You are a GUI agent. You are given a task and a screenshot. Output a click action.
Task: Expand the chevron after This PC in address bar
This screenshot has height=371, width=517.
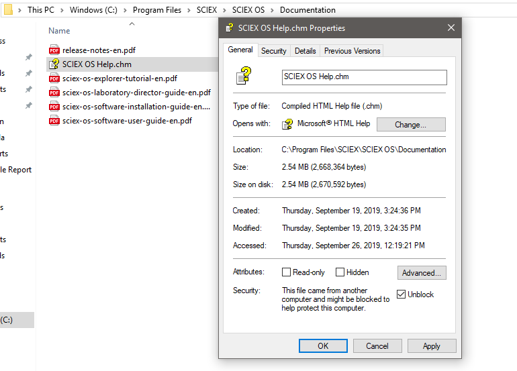[62, 10]
